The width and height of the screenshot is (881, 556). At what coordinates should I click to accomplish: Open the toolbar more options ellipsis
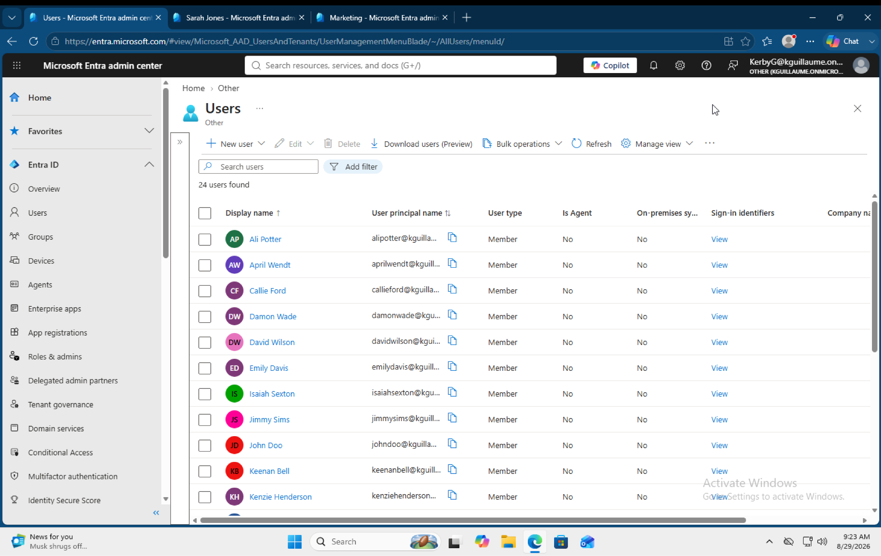710,143
